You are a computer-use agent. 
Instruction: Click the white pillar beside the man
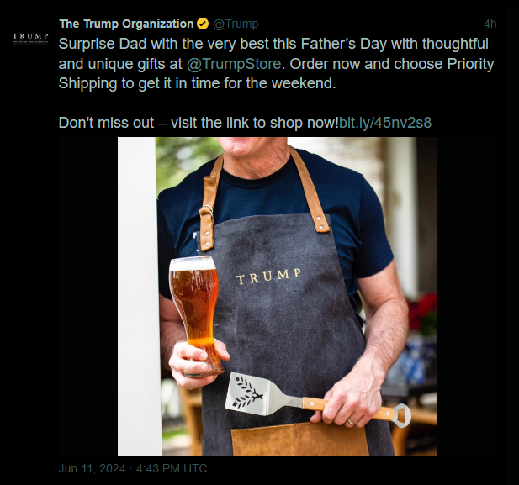click(139, 297)
